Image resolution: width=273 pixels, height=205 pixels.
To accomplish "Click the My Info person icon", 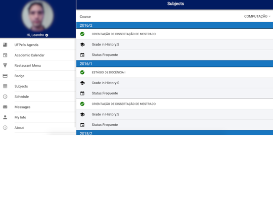I will tap(5, 117).
